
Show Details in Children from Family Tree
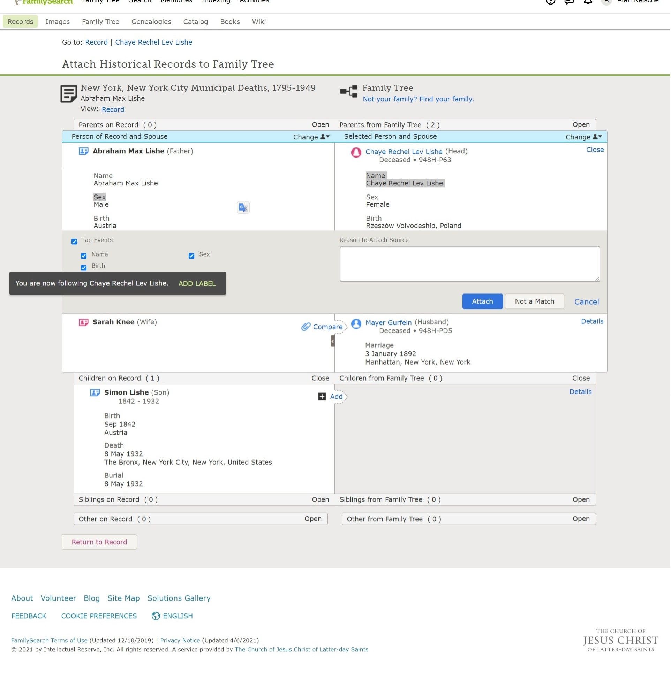[580, 392]
